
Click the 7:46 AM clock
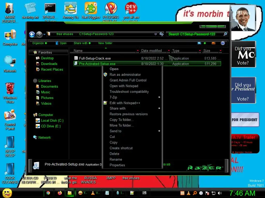pyautogui.click(x=242, y=193)
